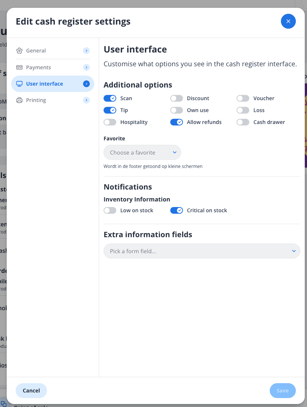Disable the Scan toggle
The height and width of the screenshot is (407, 307).
(110, 98)
